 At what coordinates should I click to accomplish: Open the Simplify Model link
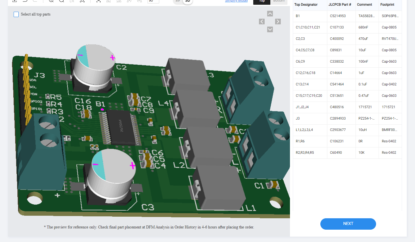236,1
